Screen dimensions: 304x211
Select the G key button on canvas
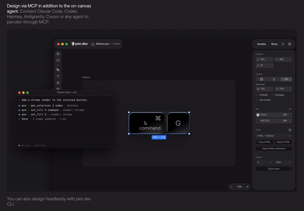click(x=178, y=123)
